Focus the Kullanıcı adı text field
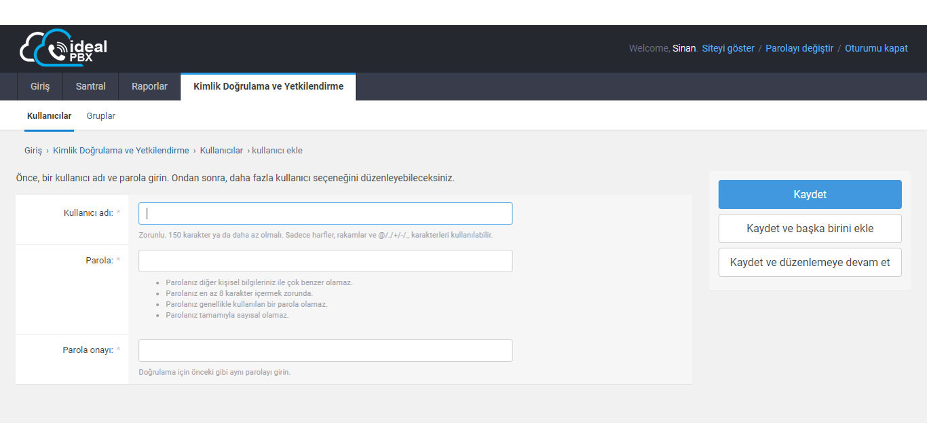Screen dimensions: 927x448 pos(325,213)
